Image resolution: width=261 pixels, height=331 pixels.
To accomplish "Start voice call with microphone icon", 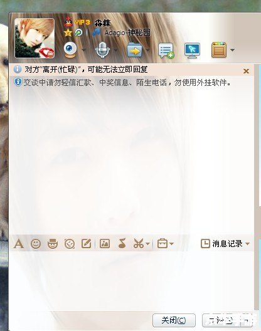I will 102,50.
